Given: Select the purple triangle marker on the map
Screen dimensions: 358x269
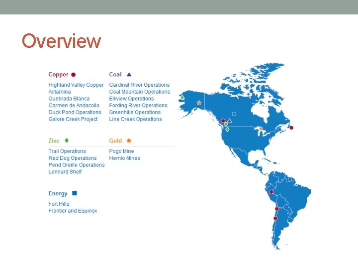Looking at the screenshot, I should [229, 121].
